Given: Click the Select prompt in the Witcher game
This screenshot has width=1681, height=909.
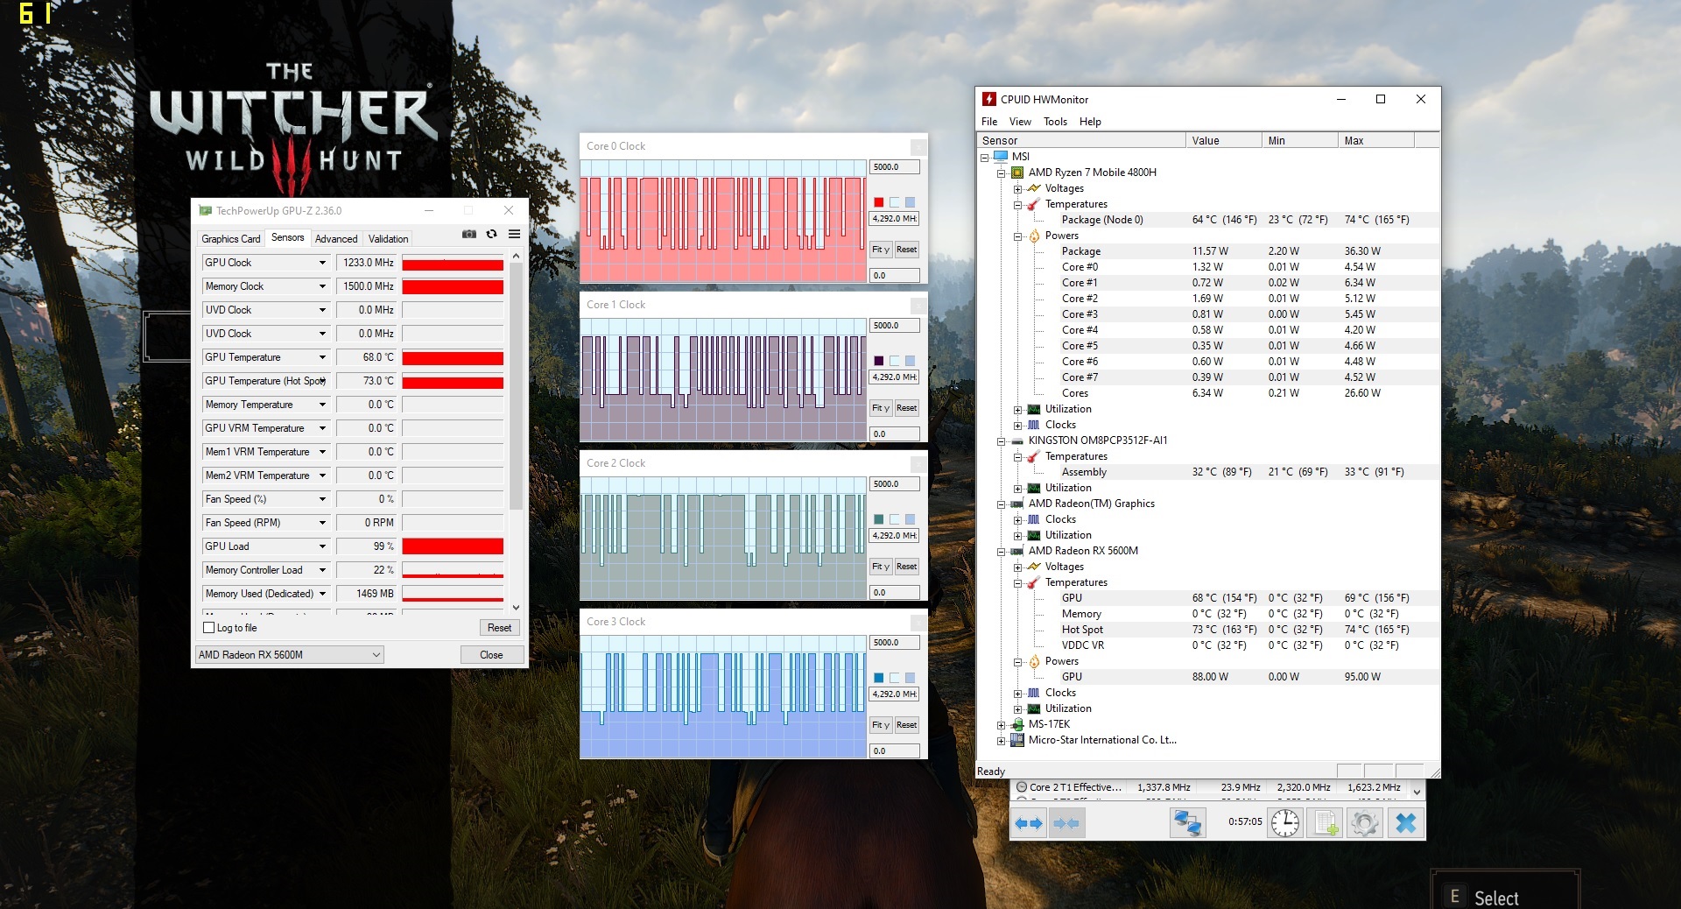Looking at the screenshot, I should coord(1495,898).
